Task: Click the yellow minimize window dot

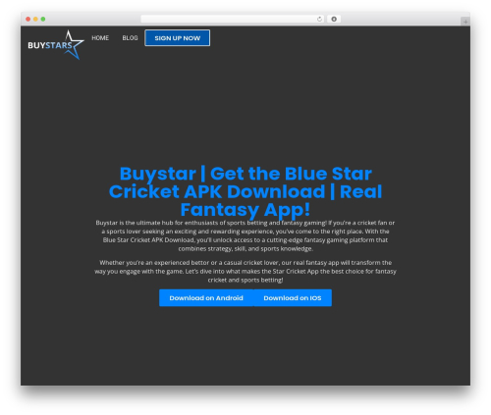Action: click(35, 19)
